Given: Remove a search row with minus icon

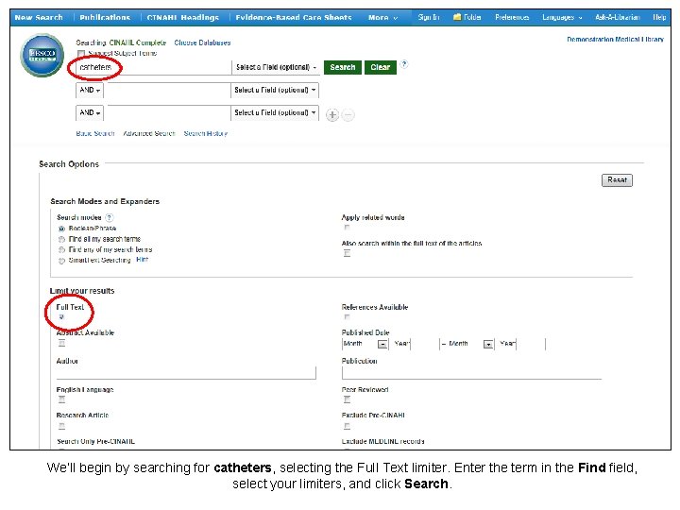Looking at the screenshot, I should click(x=348, y=114).
